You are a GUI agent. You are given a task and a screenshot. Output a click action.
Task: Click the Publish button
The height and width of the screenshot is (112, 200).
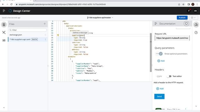pos(182,17)
